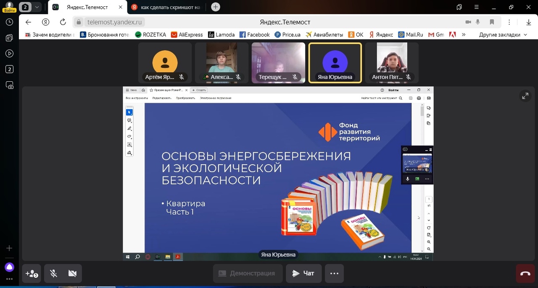538x288 pixels.
Task: Click the telemost.yandex.ru address field
Action: (114, 22)
